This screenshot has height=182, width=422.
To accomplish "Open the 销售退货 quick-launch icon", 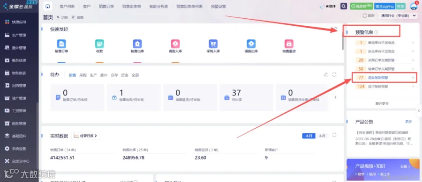I will [x=289, y=44].
